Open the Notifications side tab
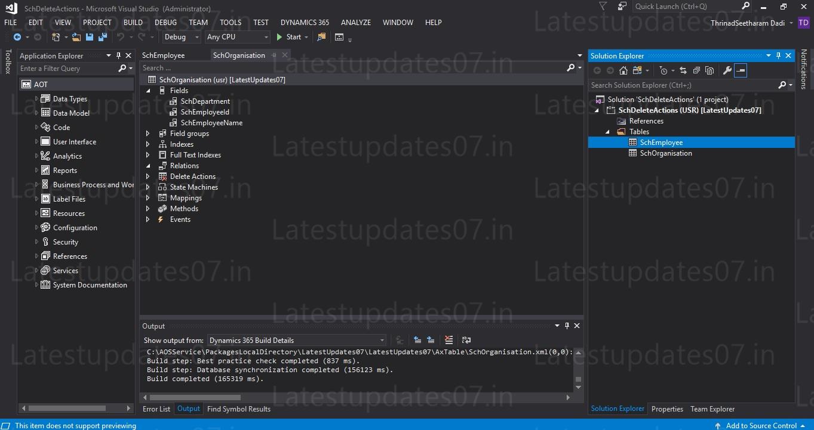The width and height of the screenshot is (814, 430). tap(804, 69)
